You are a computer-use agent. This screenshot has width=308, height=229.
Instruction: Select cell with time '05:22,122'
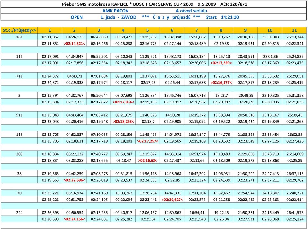tap(74, 154)
